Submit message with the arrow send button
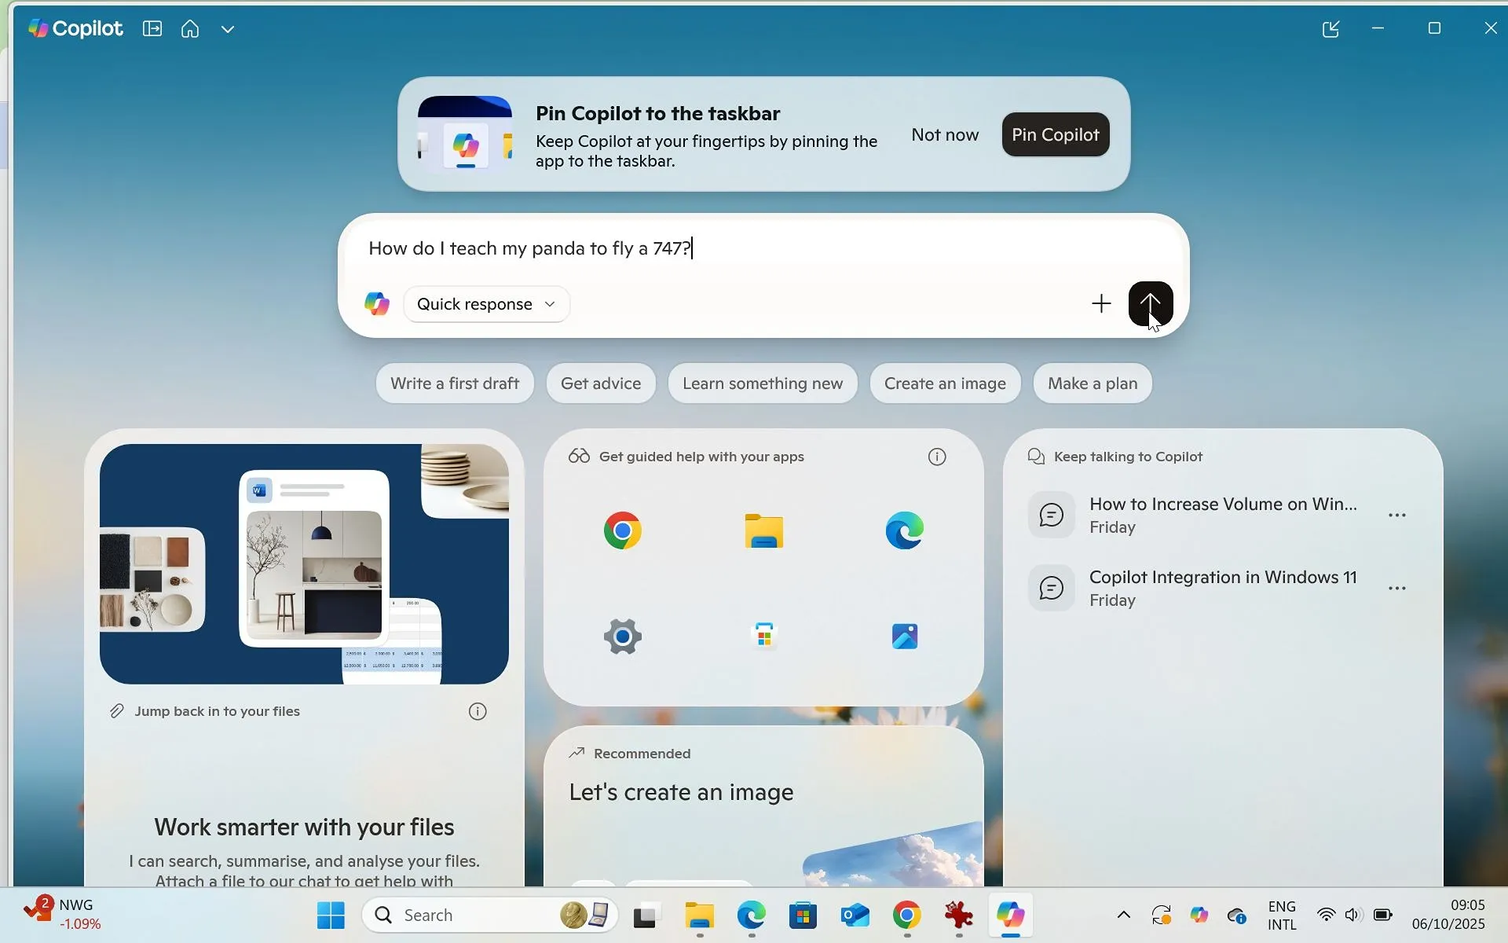Image resolution: width=1508 pixels, height=943 pixels. [1150, 303]
